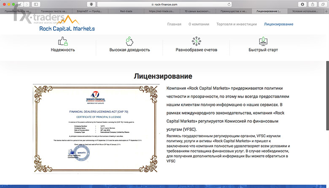The width and height of the screenshot is (329, 188).
Task: Click the blue Vanuatu seal stamp
Action: [81, 153]
